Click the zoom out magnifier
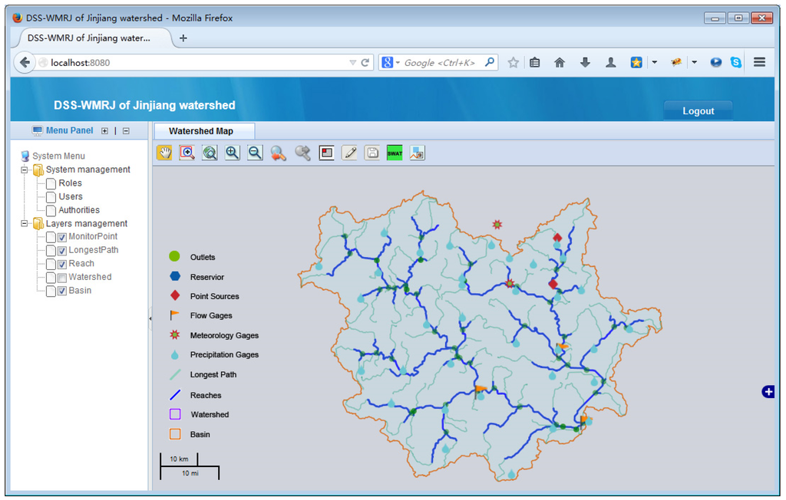This screenshot has width=786, height=500. pos(255,153)
